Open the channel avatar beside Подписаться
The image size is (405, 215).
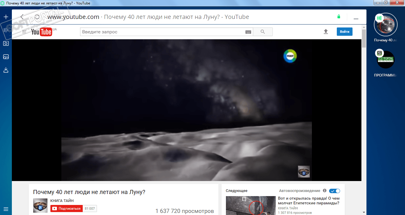(x=40, y=206)
